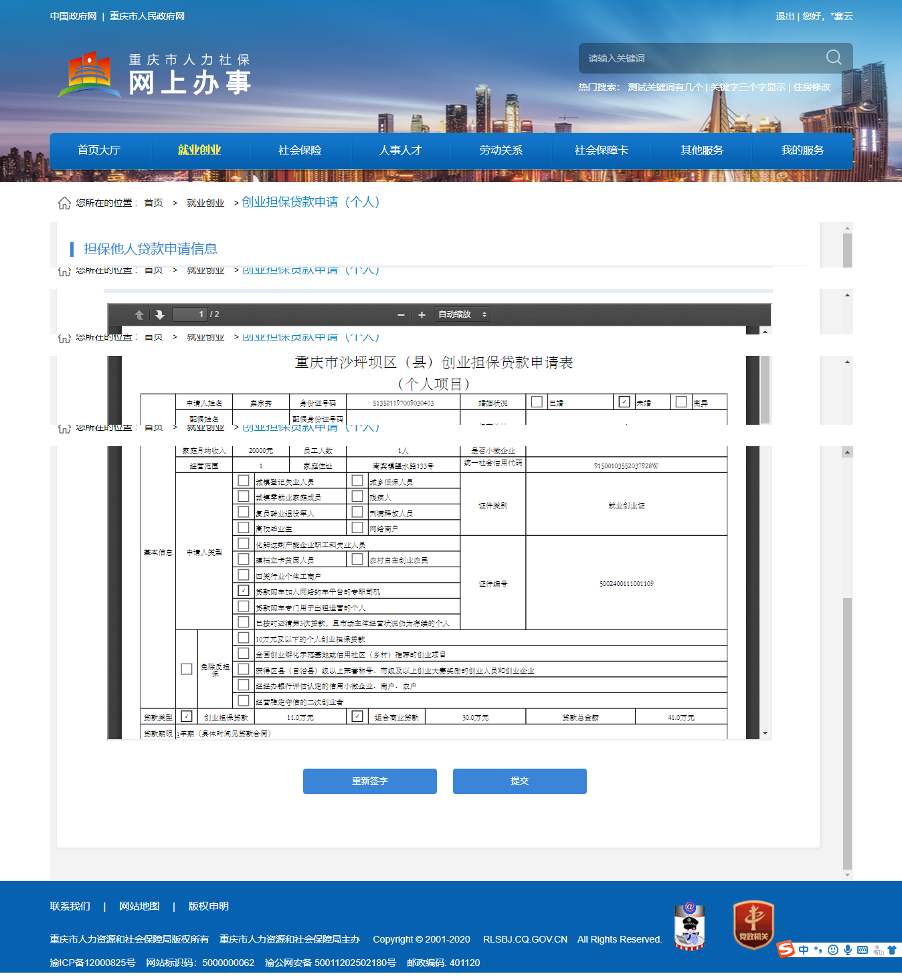Open the 中国政府网 link
This screenshot has height=976, width=902.
coord(74,16)
